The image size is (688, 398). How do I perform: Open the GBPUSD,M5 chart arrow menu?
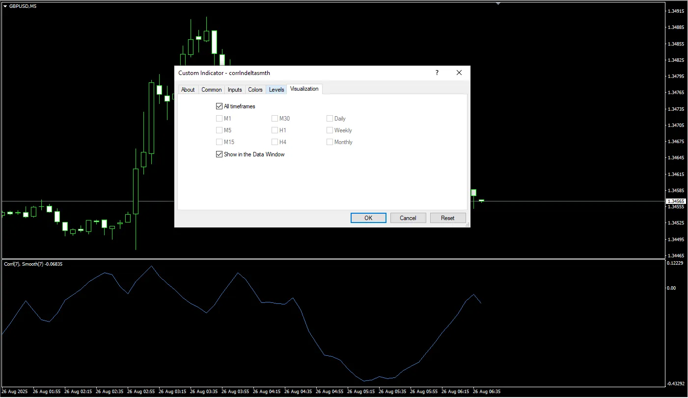point(5,6)
